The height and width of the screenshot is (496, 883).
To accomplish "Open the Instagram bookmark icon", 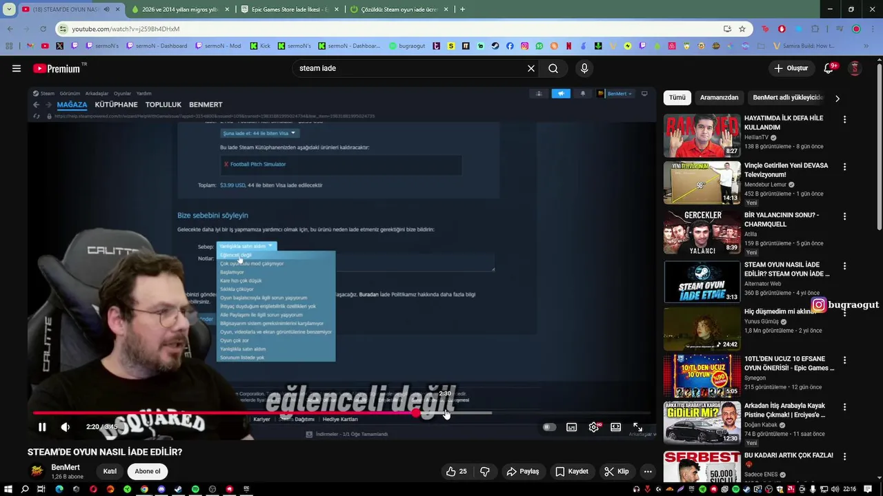I will 525,45.
